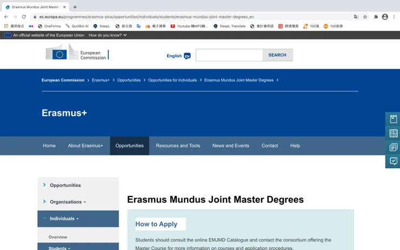Image resolution: width=400 pixels, height=250 pixels.
Task: Expand the 'How do you know?' dropdown
Action: [108, 35]
